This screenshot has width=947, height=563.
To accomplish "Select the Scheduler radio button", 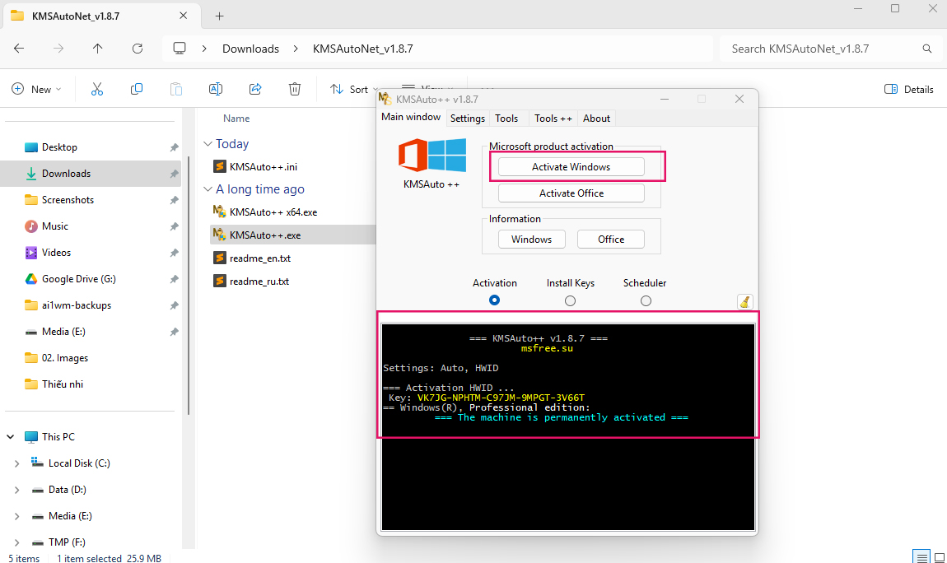I will point(646,300).
